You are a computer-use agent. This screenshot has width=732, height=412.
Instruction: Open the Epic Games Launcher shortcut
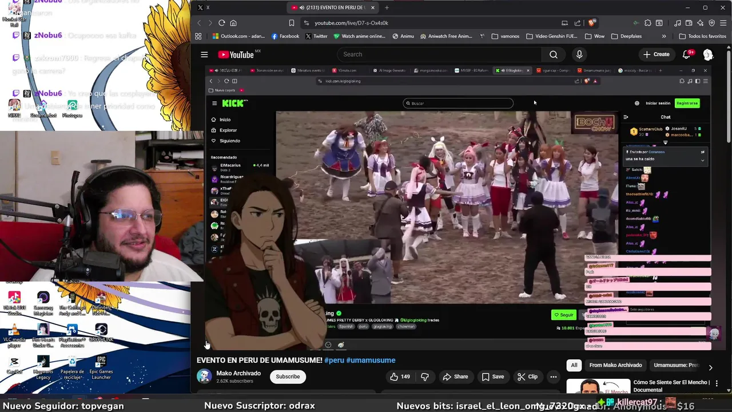(101, 367)
